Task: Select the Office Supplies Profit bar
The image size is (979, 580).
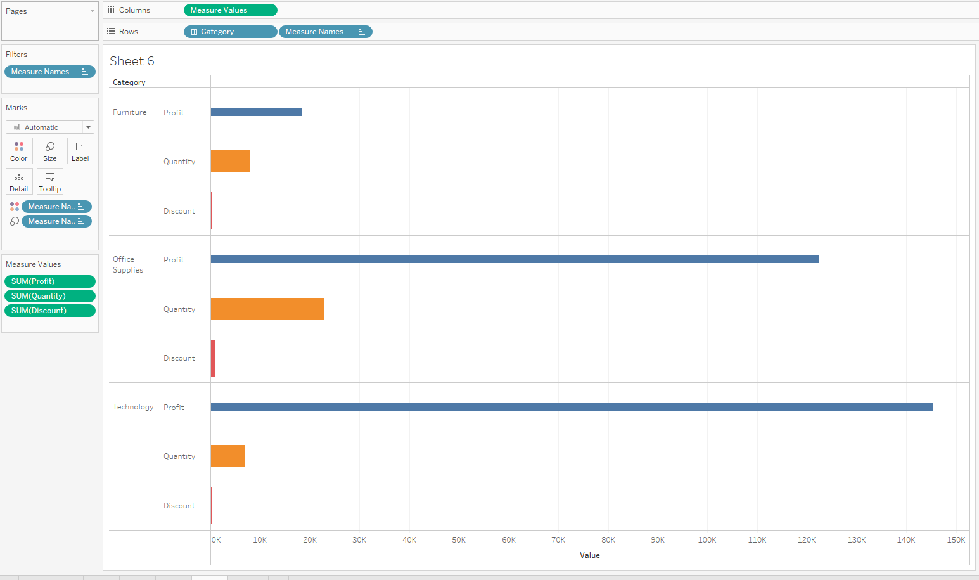Action: (x=515, y=259)
